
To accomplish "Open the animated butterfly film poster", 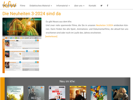I will (99, 93).
